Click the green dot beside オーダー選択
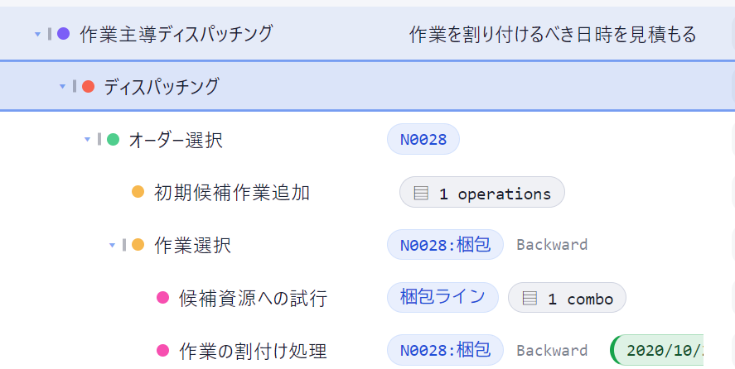Screen dimensions: 735x369 113,139
